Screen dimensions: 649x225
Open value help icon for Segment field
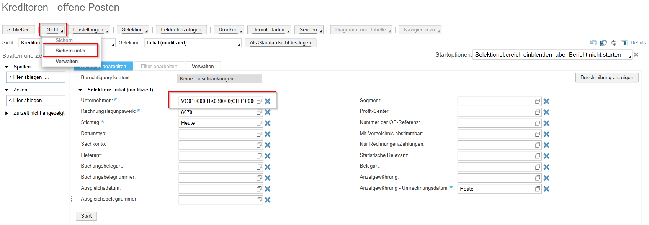[538, 101]
